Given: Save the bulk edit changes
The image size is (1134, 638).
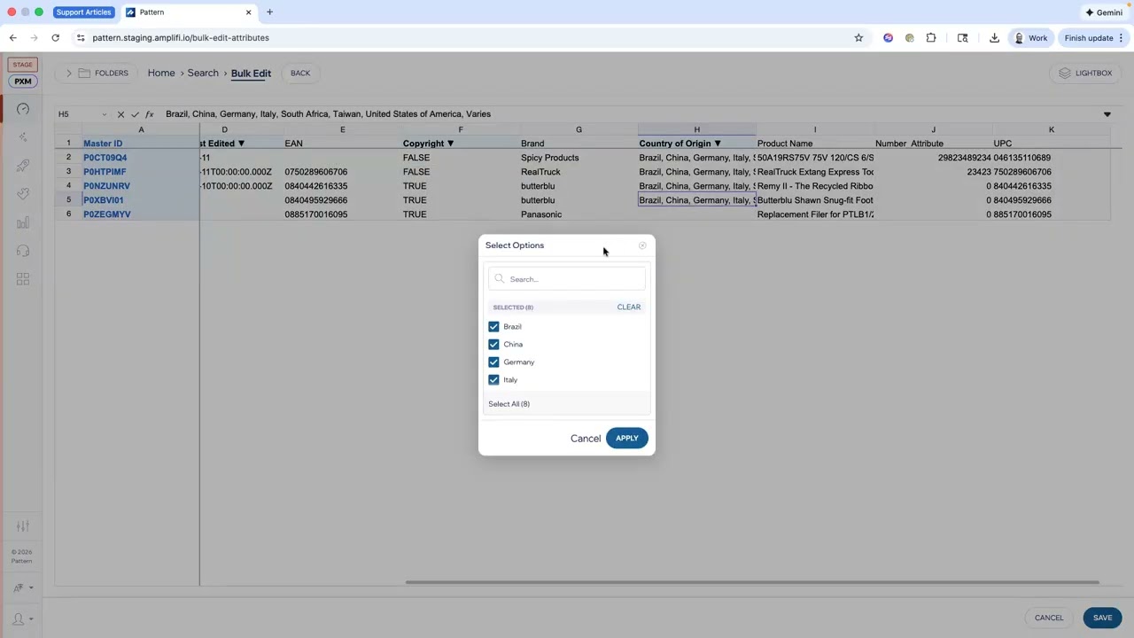Looking at the screenshot, I should click(x=1102, y=618).
